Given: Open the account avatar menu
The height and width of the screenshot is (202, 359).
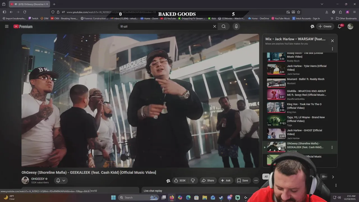Looking at the screenshot, I should point(350,26).
